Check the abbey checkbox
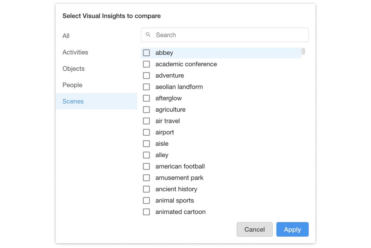 146,53
